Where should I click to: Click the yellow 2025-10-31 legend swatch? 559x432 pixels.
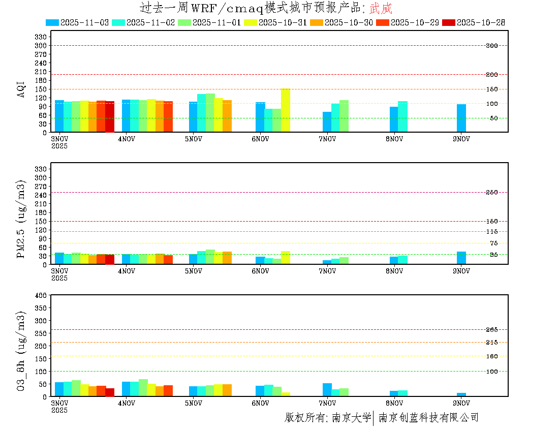click(251, 22)
